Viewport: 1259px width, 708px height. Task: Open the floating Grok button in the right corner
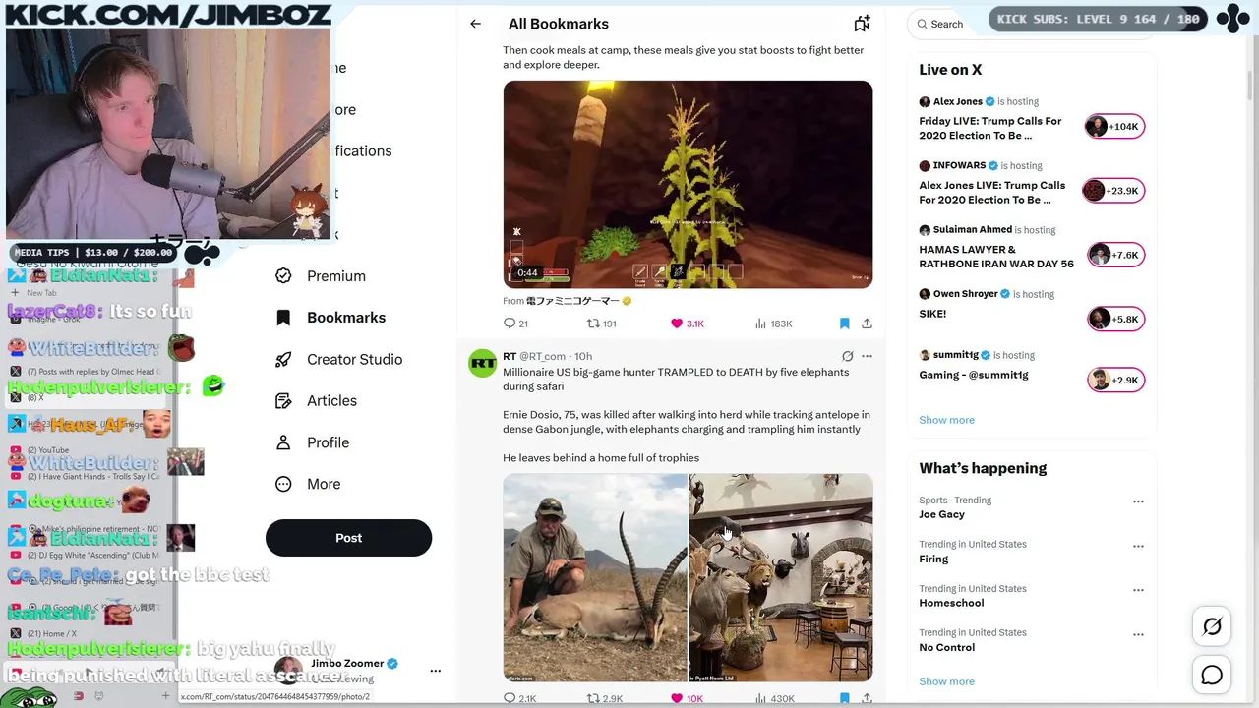click(x=1212, y=626)
